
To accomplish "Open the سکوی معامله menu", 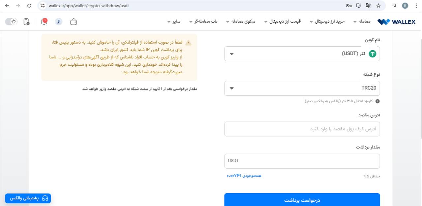I will point(241,21).
